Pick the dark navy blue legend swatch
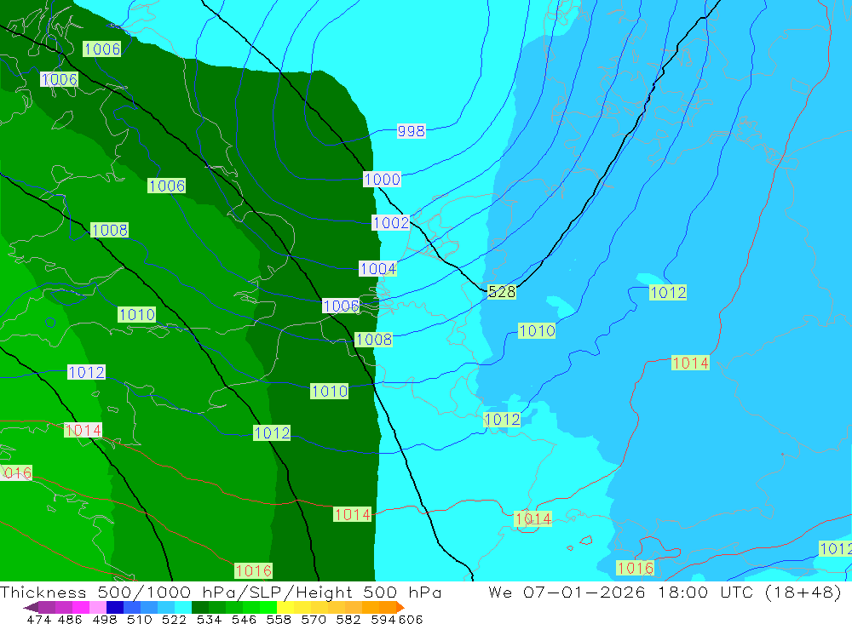852x624 pixels. 115,607
